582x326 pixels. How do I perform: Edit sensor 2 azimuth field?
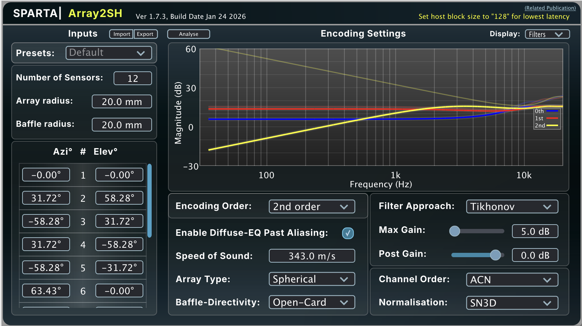(46, 198)
